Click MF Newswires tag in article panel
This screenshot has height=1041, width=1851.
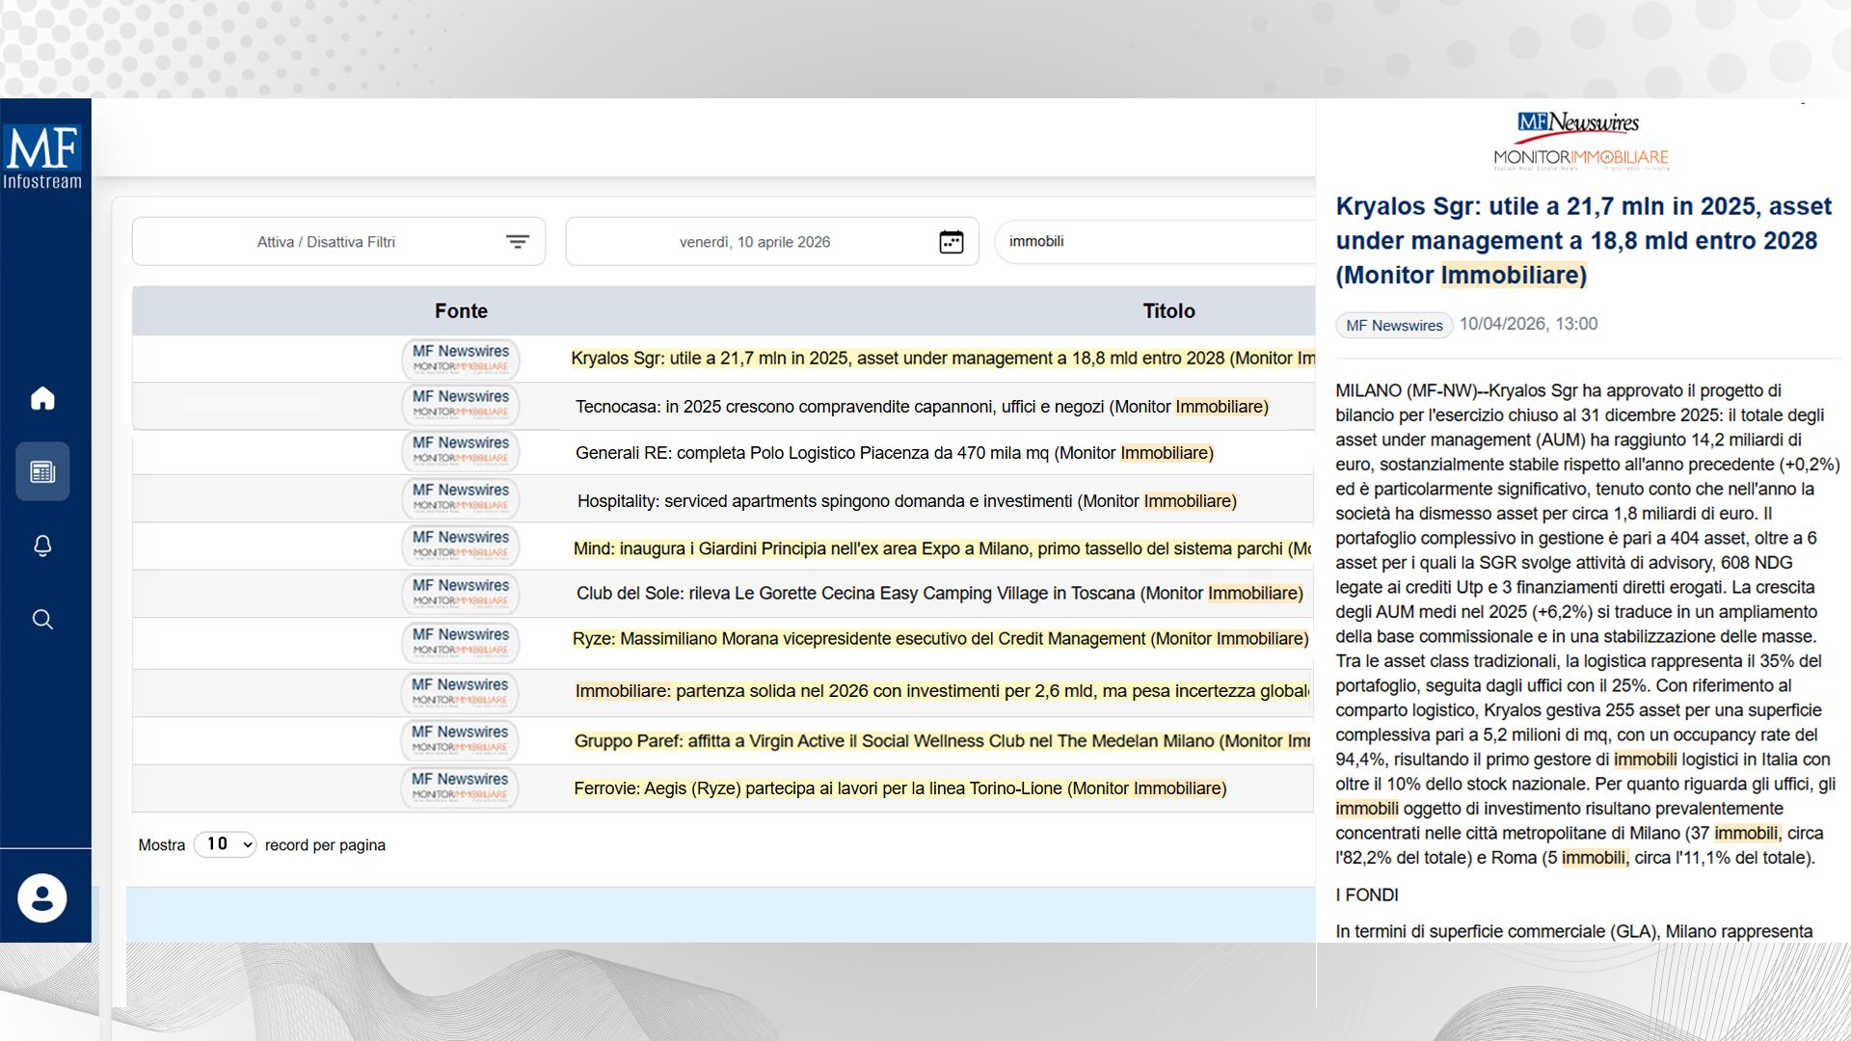pos(1394,326)
